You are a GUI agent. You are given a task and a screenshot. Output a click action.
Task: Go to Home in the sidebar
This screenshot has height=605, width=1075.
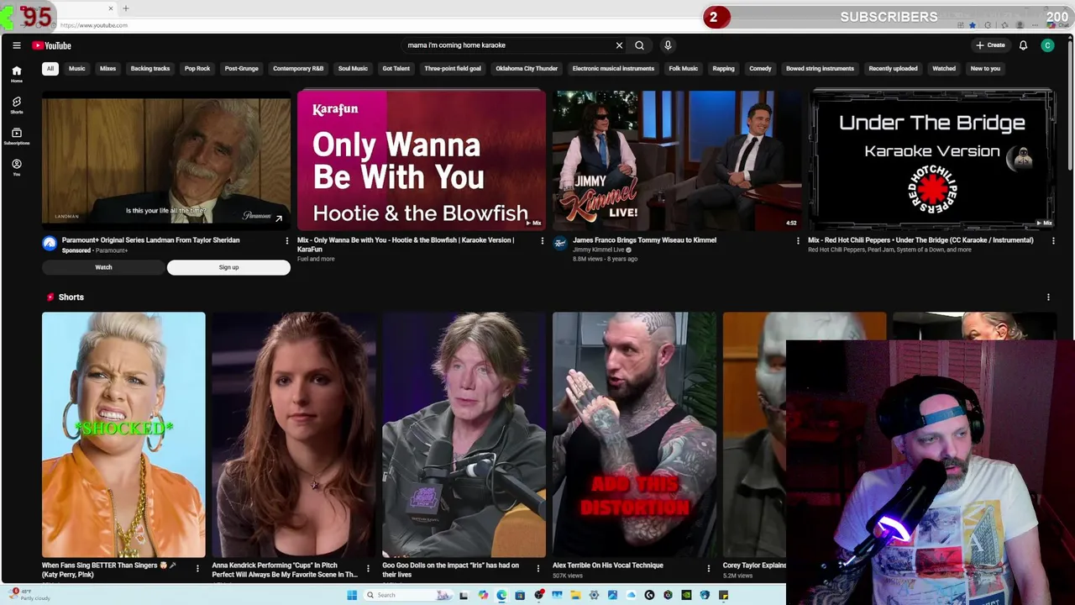tap(16, 75)
